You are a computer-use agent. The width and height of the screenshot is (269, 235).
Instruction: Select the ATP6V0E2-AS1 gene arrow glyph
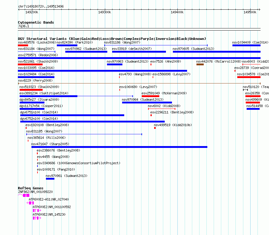tap(30, 203)
